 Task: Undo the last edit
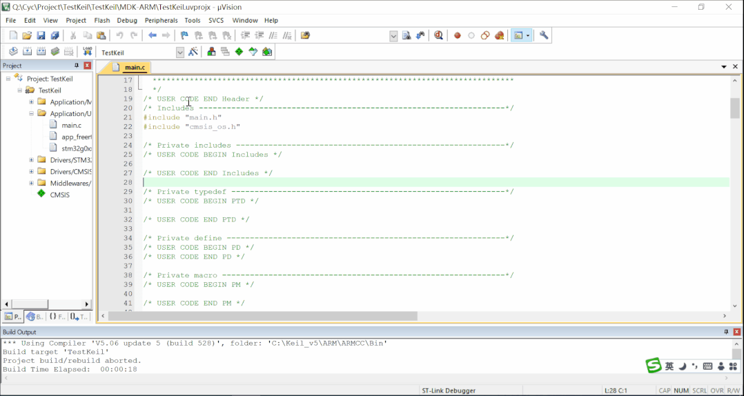pyautogui.click(x=119, y=36)
